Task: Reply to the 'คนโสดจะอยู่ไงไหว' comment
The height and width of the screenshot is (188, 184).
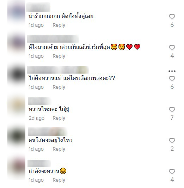Action: 59,149
